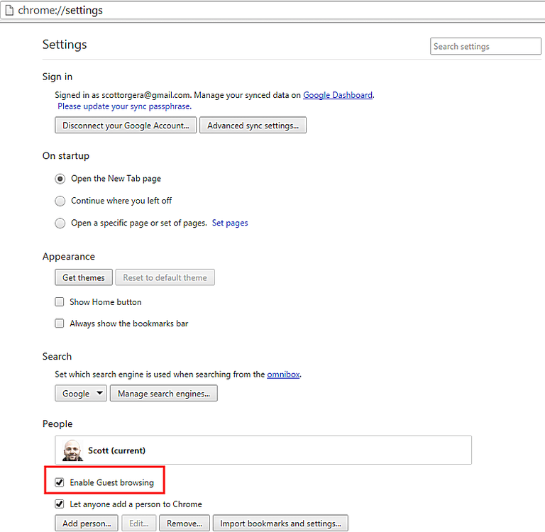Click the Get themes button
The width and height of the screenshot is (545, 532).
coord(83,278)
